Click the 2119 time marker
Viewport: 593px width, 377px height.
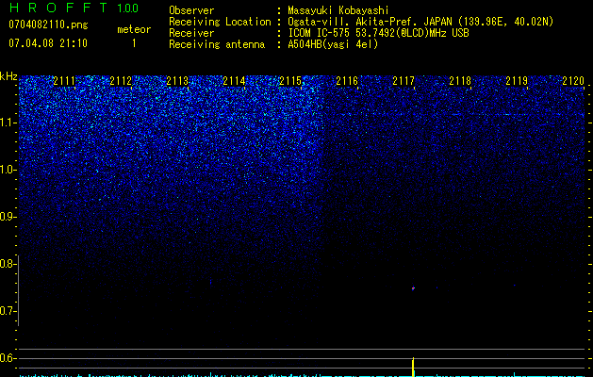pyautogui.click(x=517, y=81)
